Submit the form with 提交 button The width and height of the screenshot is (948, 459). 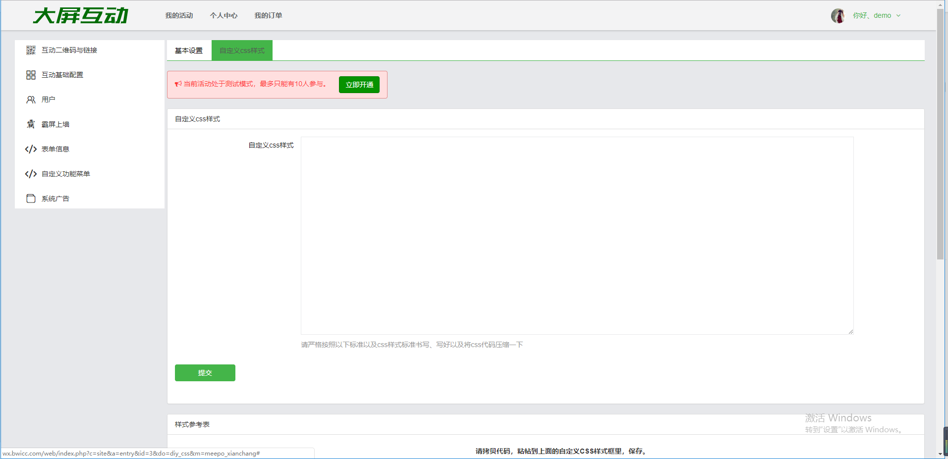(205, 373)
